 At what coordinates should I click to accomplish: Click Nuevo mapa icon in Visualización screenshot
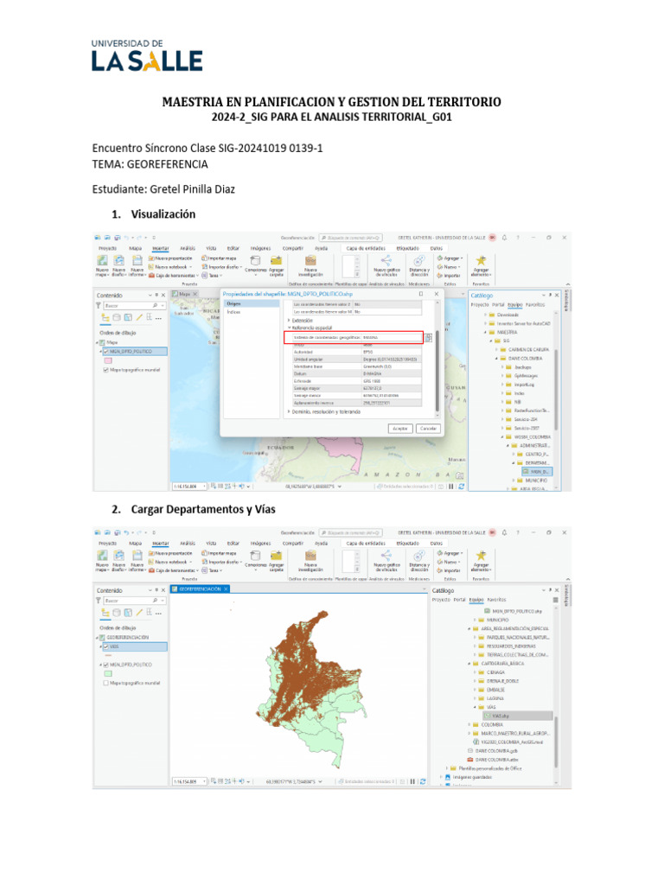pos(102,260)
